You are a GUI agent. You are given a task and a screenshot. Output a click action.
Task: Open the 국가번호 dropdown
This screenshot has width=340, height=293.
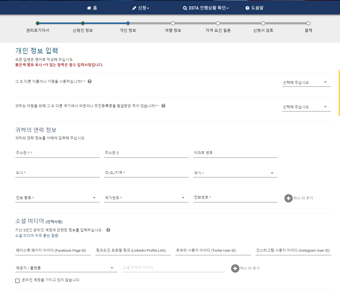coord(146,198)
